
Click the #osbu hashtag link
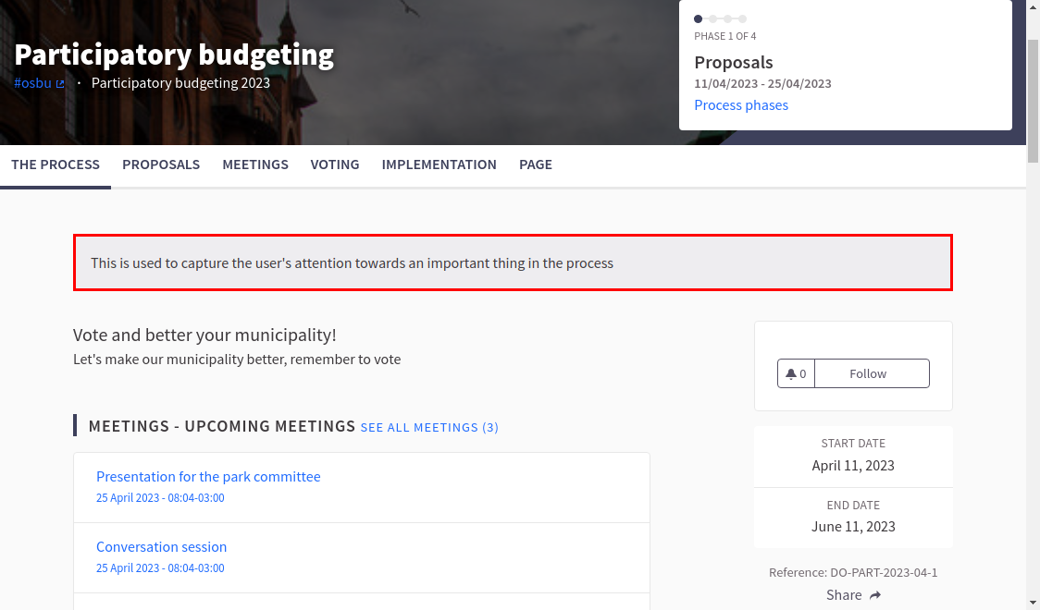tap(32, 83)
